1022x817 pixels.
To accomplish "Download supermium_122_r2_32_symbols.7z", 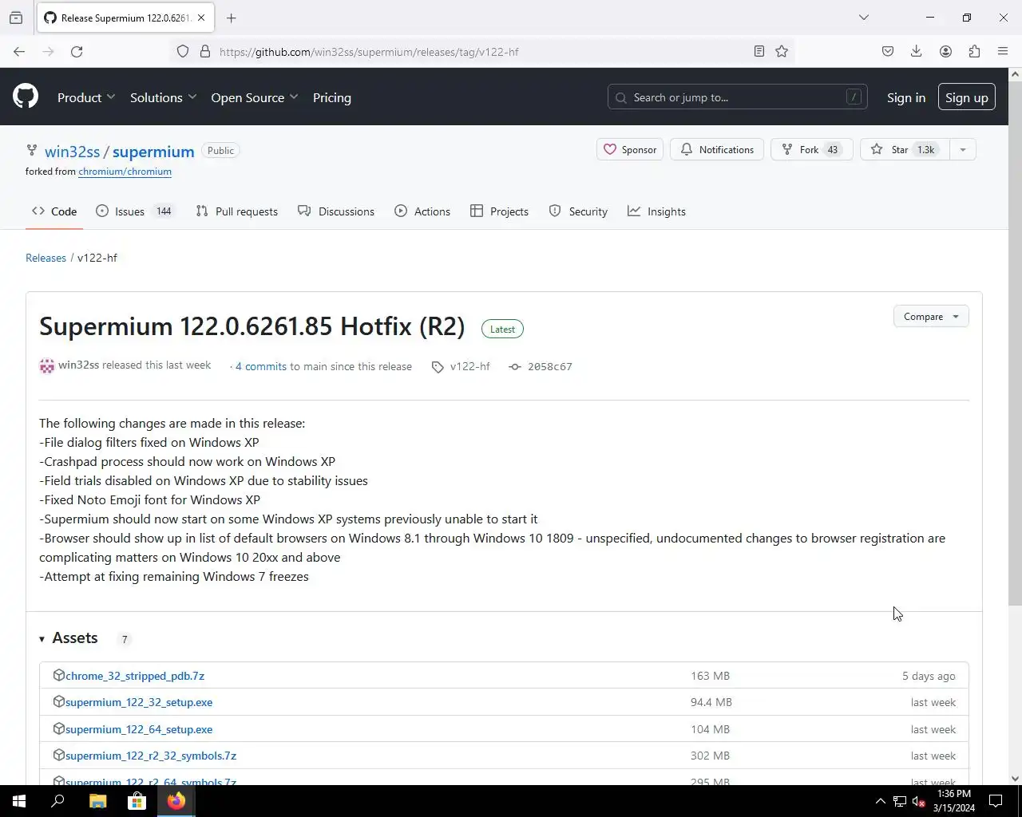I will pos(151,756).
